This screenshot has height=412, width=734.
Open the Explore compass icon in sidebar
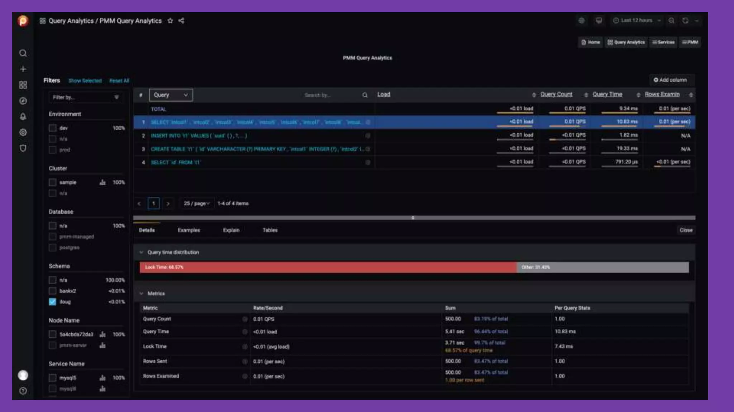[x=23, y=101]
